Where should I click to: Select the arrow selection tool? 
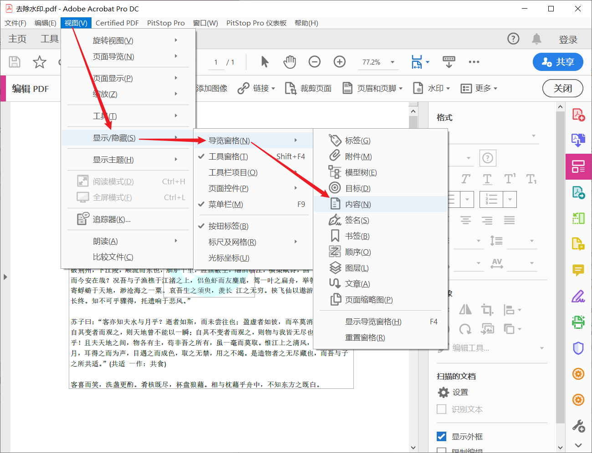tap(265, 62)
